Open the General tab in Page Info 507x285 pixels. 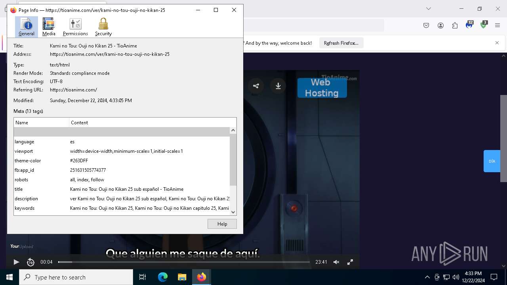[x=27, y=27]
